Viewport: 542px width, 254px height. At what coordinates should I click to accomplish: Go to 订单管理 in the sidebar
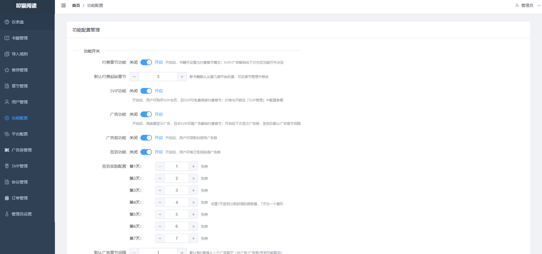pos(20,198)
